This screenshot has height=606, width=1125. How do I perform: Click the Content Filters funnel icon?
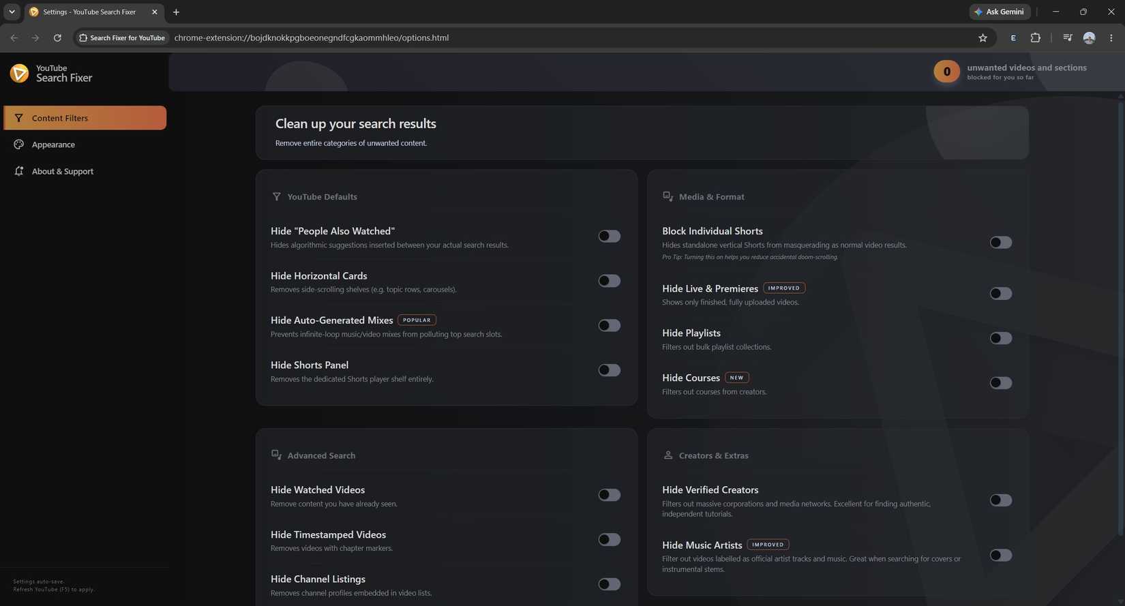coord(18,118)
